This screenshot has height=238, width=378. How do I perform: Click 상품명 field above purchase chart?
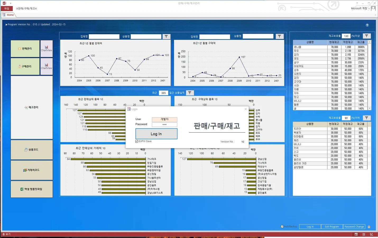(258, 36)
